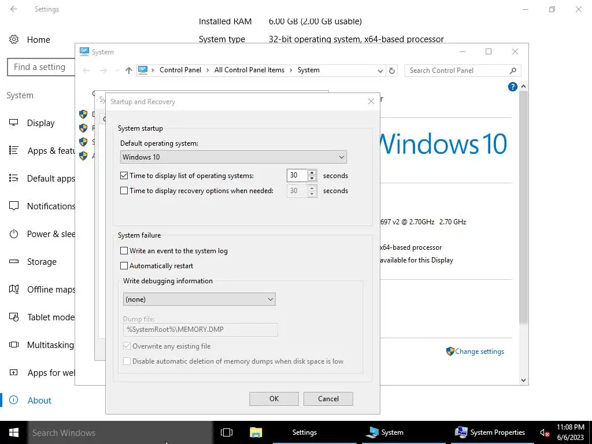Click the Offline maps icon
This screenshot has height=444, width=592.
[14, 289]
